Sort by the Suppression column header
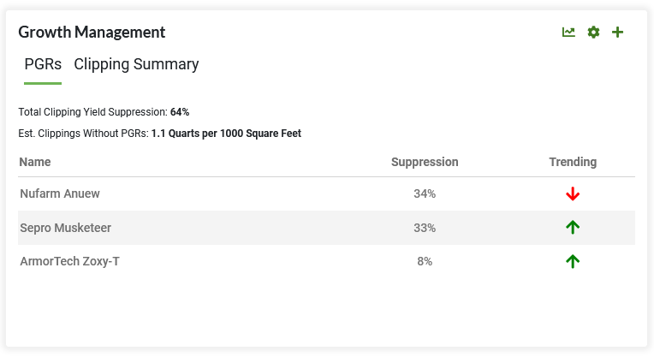Image resolution: width=654 pixels, height=357 pixels. 425,162
